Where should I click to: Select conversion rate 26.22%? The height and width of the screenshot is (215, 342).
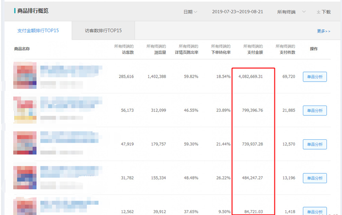(223, 178)
